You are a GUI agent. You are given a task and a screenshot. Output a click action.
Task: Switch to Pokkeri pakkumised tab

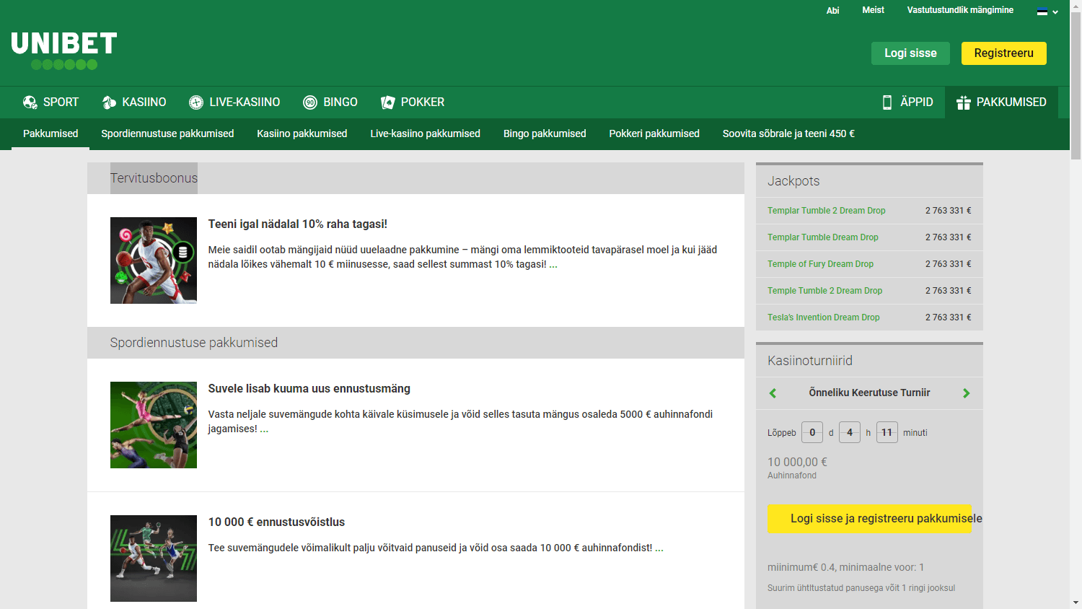tap(654, 133)
